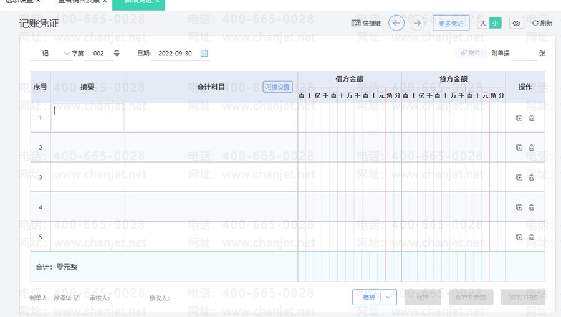Switch to small (小) font size

pos(495,23)
